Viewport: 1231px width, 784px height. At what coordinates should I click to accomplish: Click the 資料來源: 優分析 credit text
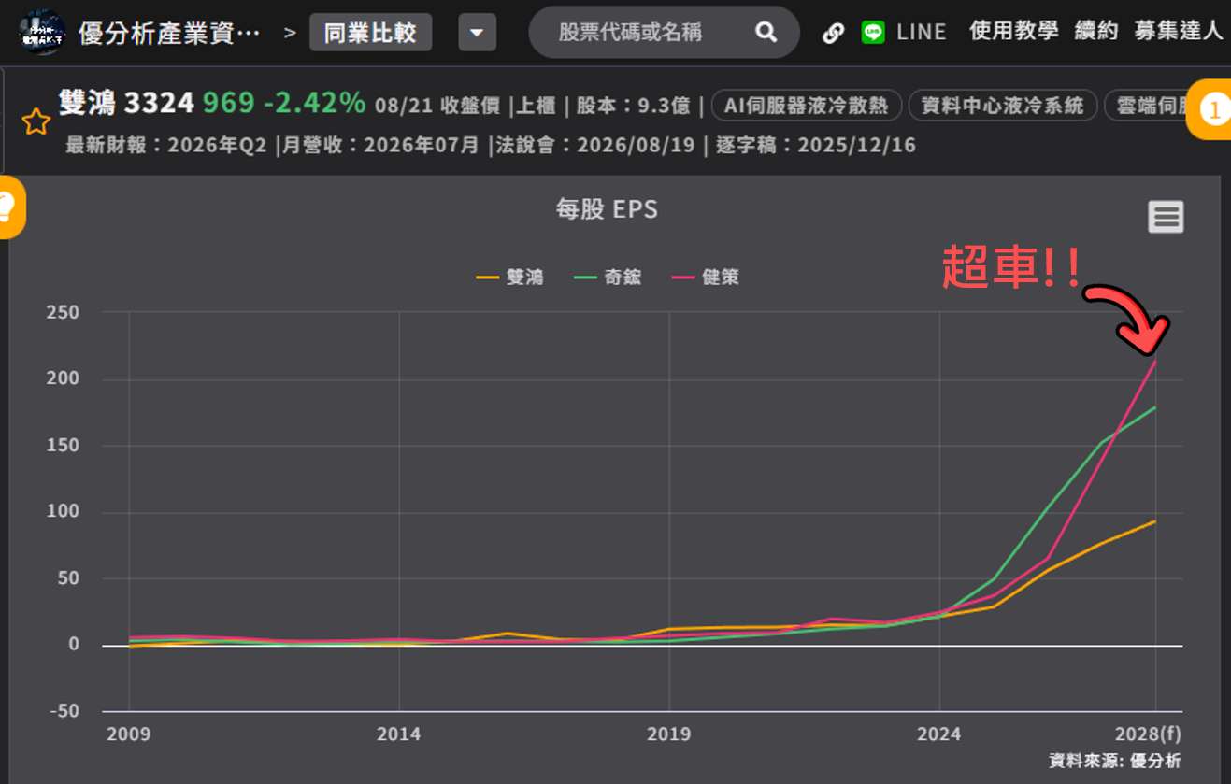(1115, 760)
